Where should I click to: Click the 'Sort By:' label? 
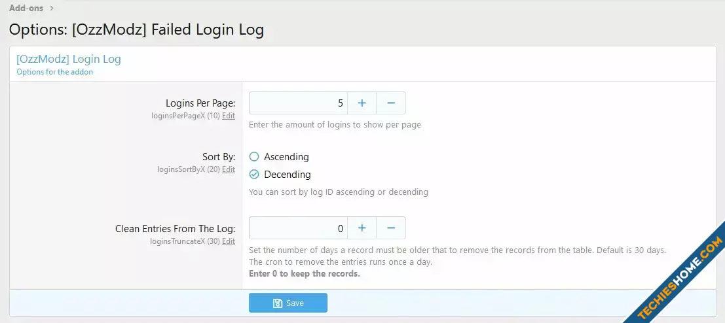(x=219, y=157)
